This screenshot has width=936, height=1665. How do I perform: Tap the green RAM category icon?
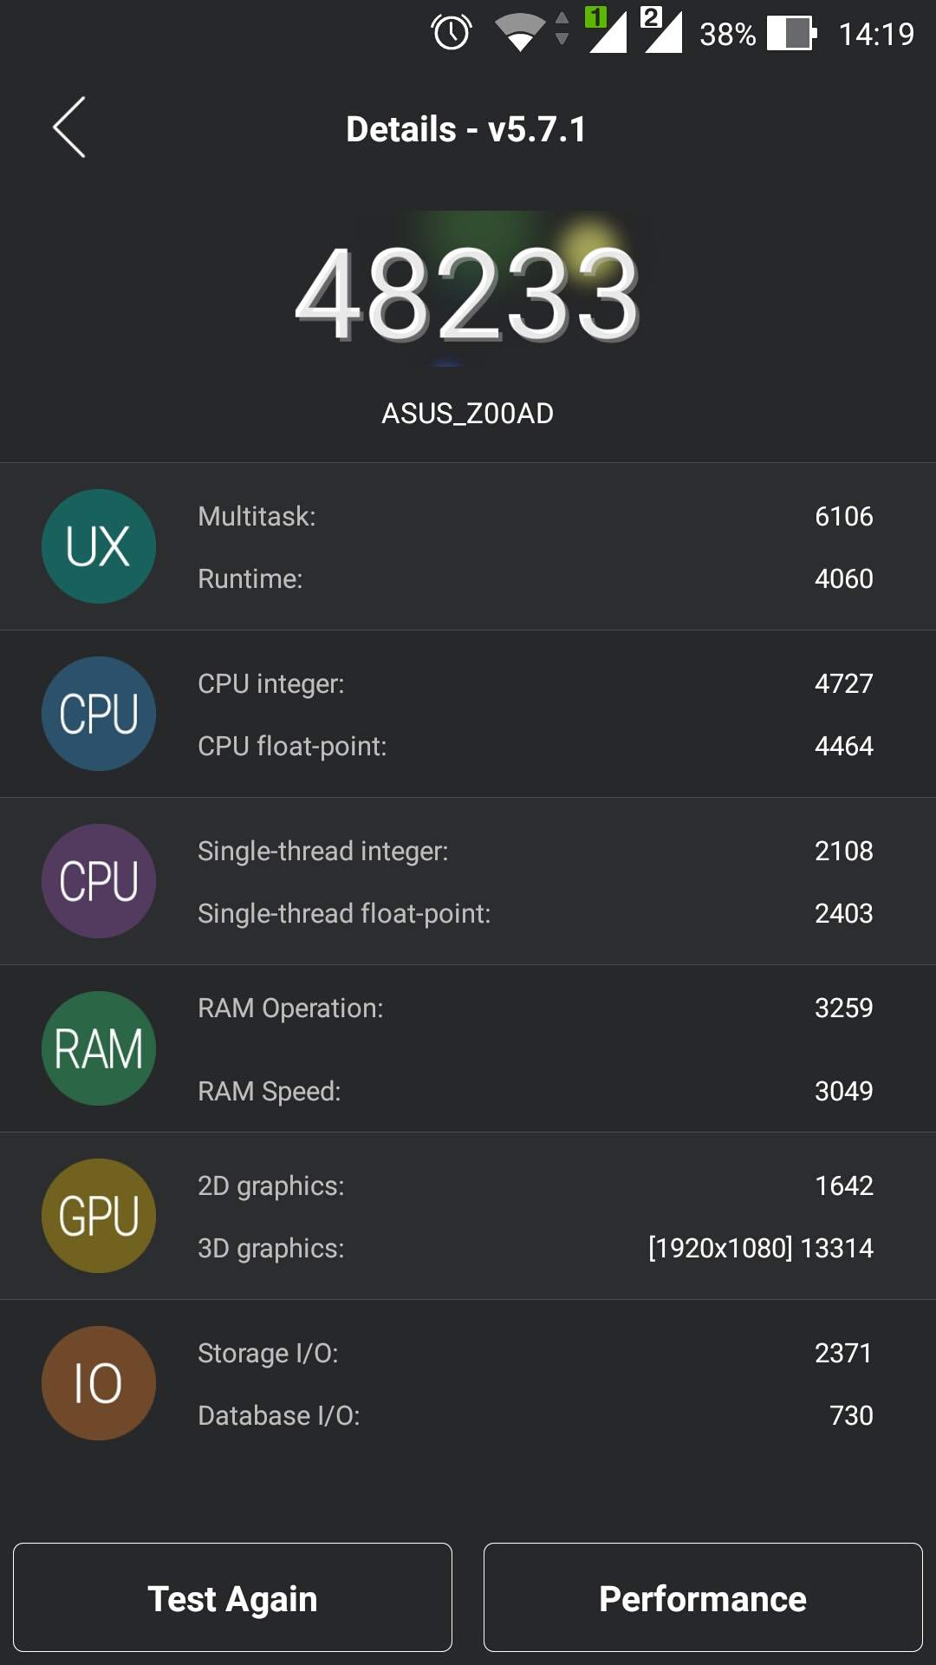[x=99, y=1048]
